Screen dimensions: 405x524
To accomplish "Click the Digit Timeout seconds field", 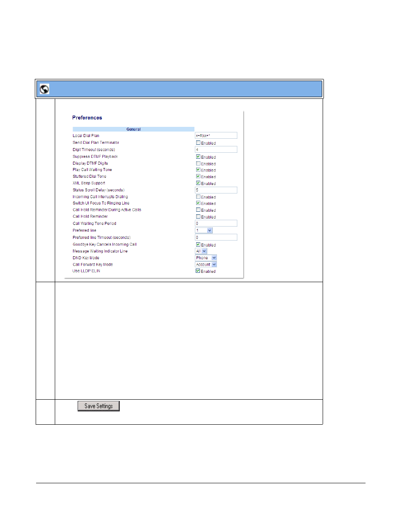I will (216, 149).
